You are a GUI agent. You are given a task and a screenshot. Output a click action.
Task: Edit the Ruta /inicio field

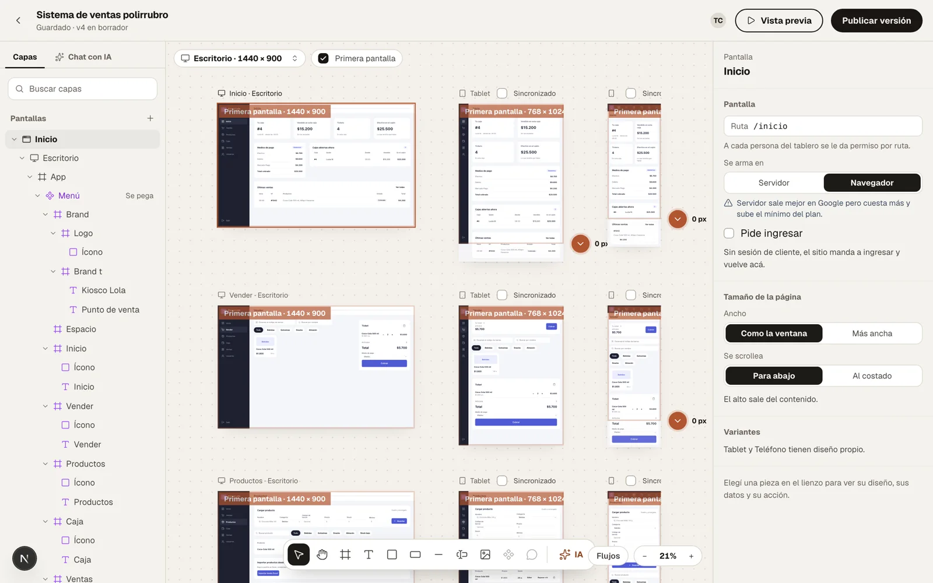click(822, 126)
